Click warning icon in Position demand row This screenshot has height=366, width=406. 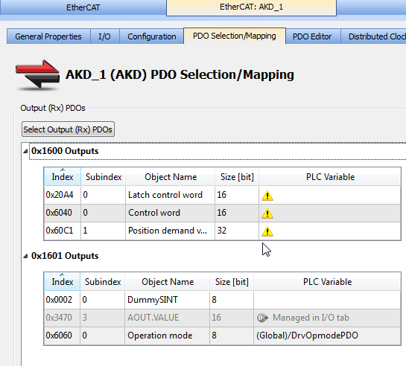click(267, 231)
